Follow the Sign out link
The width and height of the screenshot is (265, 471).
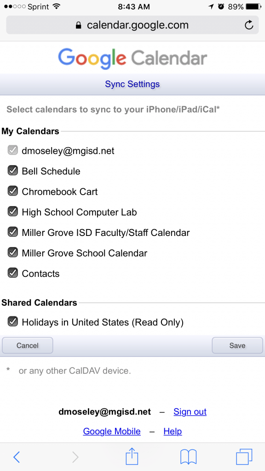(x=190, y=412)
